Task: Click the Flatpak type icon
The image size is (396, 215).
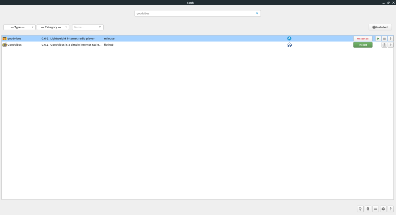Action: pyautogui.click(x=289, y=45)
